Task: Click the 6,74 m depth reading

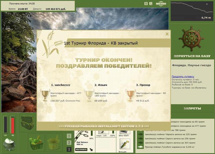Action: coord(206,18)
